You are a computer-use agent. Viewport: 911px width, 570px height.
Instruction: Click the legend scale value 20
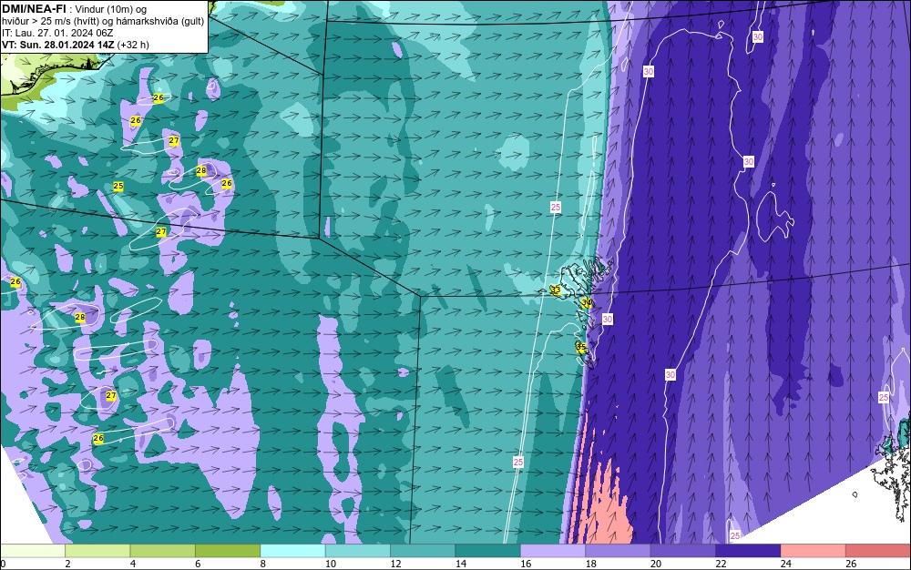coord(656,564)
